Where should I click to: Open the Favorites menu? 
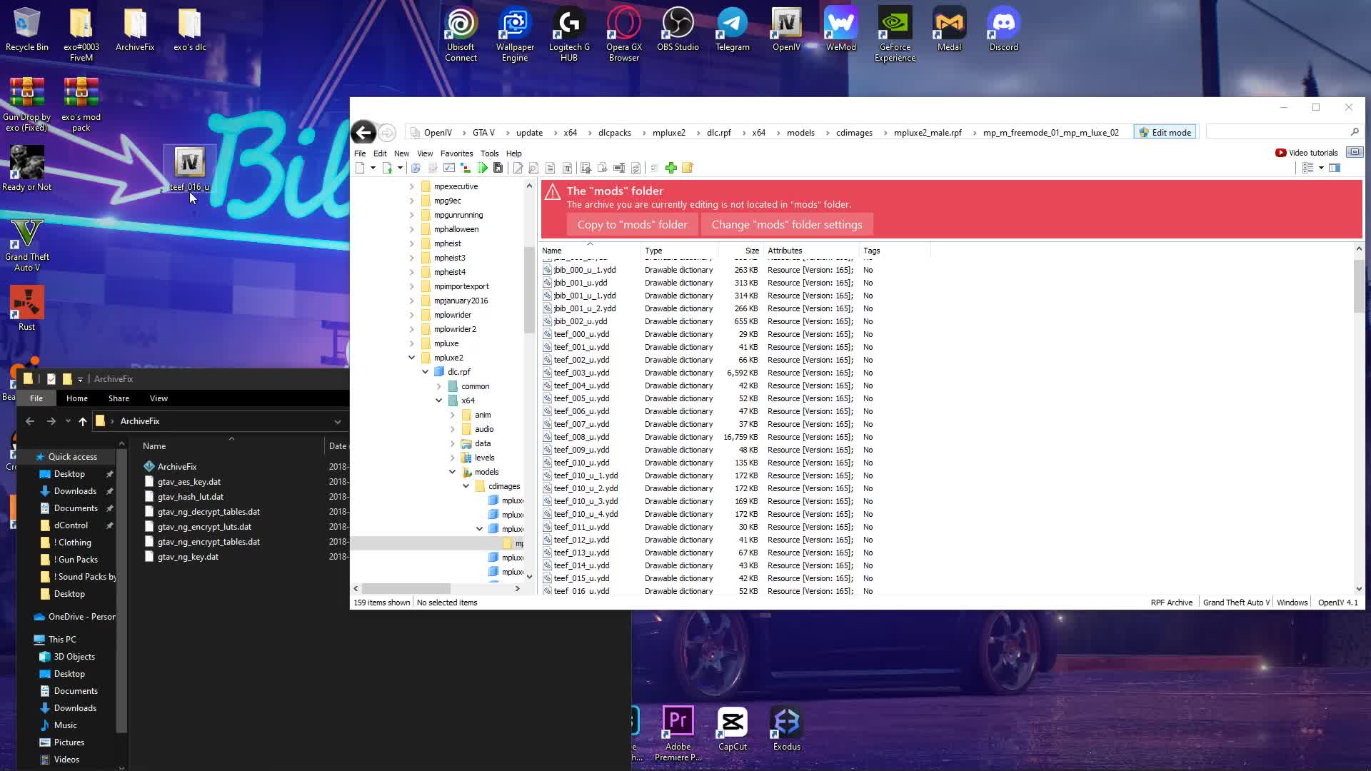click(x=456, y=153)
